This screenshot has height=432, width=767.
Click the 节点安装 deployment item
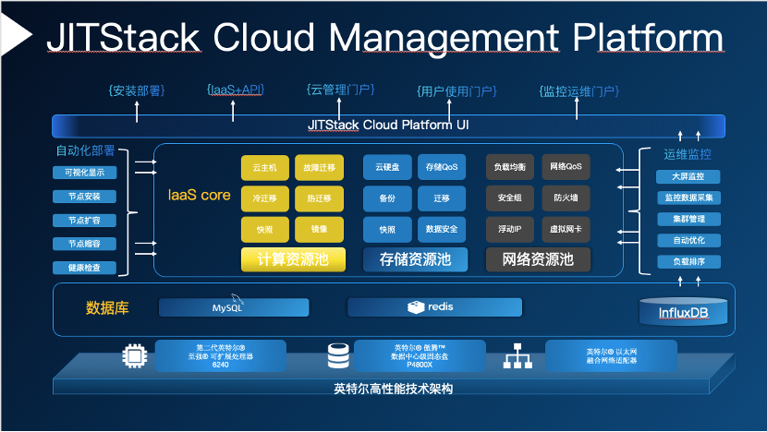click(85, 197)
